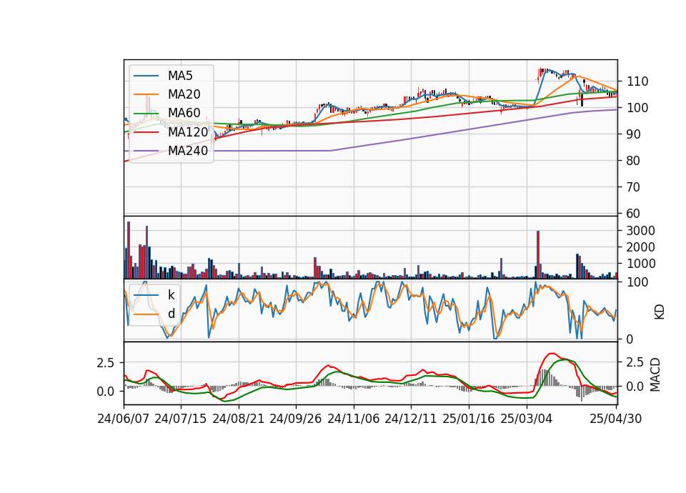Click the orange MA20 legend line sample

click(146, 94)
